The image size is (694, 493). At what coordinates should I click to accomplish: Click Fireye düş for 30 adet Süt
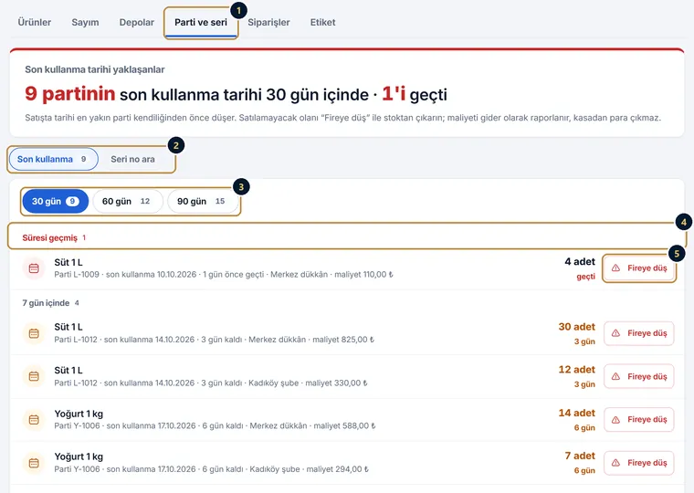(639, 333)
